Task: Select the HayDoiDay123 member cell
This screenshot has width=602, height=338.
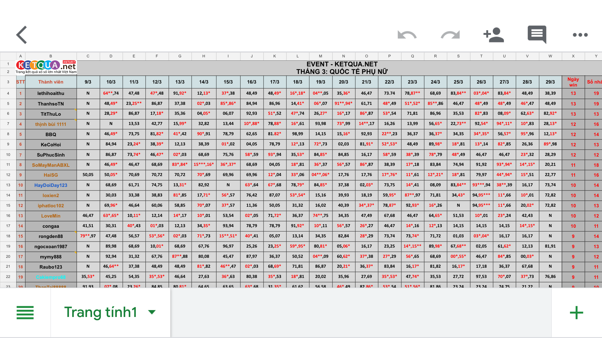Action: pos(51,185)
